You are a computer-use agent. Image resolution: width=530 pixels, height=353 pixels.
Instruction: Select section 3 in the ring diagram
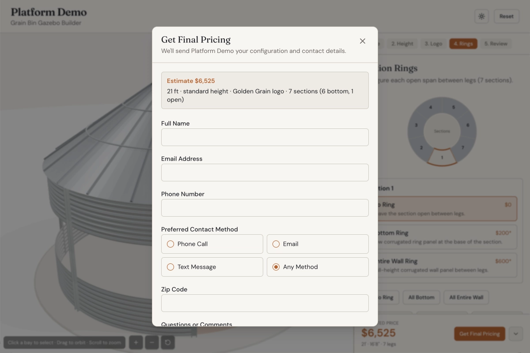[x=416, y=125]
